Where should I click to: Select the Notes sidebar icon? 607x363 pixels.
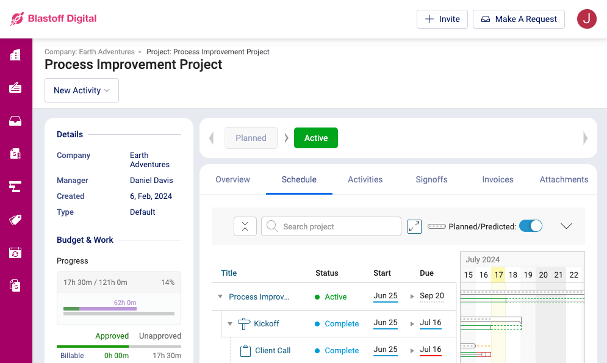click(16, 87)
